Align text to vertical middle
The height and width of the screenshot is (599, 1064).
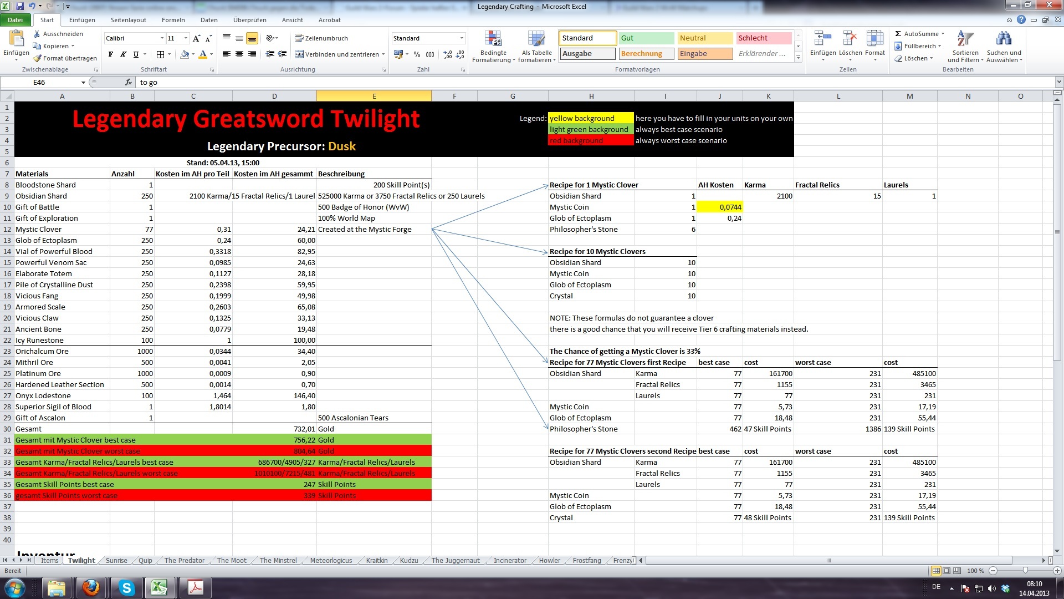(239, 38)
